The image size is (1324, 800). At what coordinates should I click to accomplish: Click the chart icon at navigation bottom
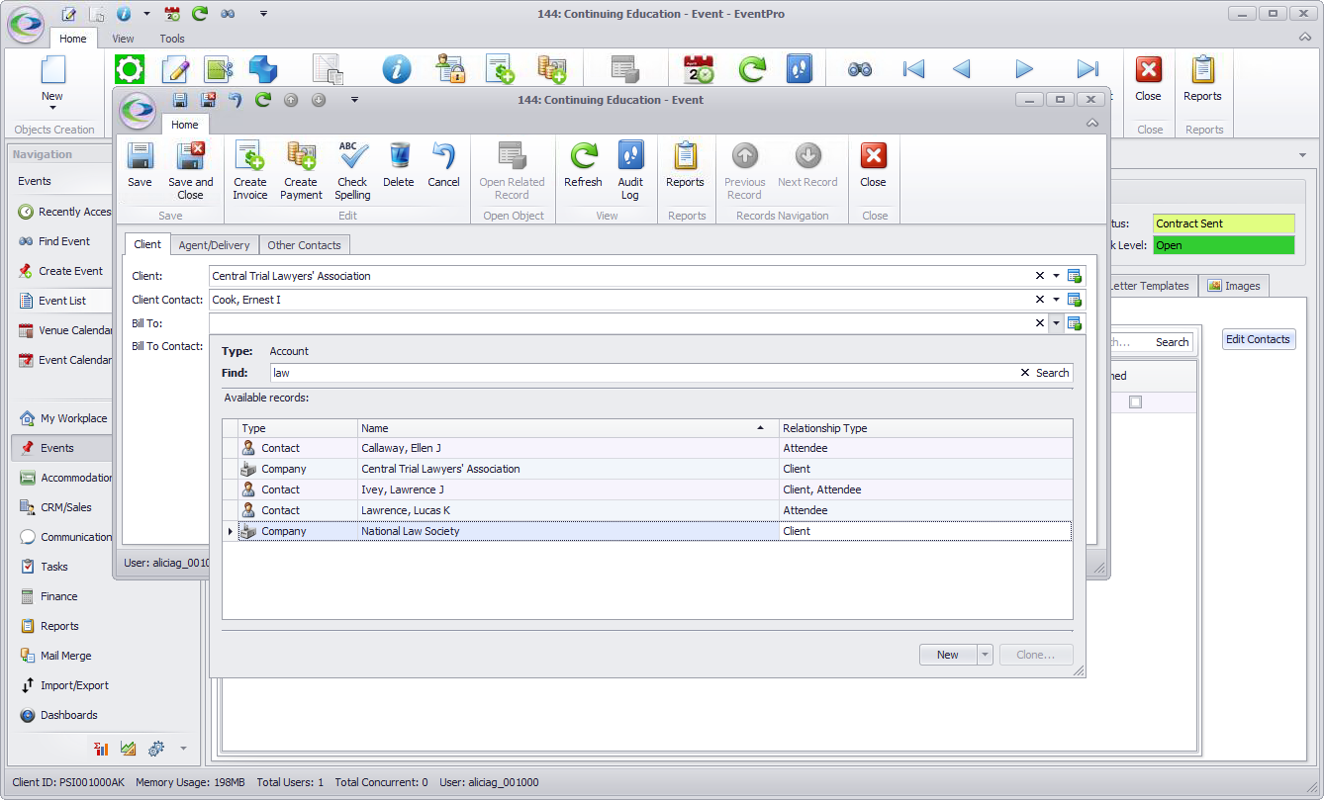pyautogui.click(x=128, y=749)
